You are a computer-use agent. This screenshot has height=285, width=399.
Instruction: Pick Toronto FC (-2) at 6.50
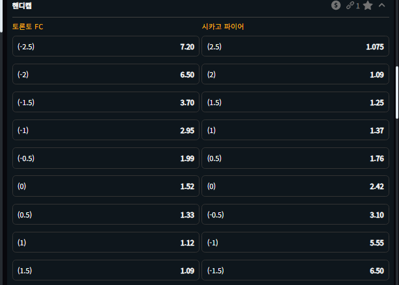pyautogui.click(x=105, y=75)
